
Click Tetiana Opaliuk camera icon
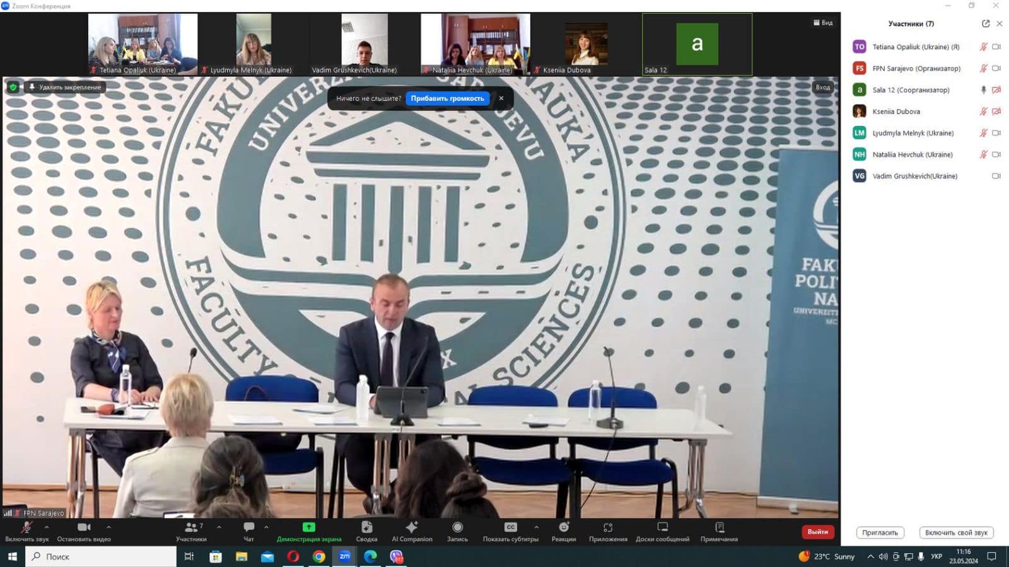[996, 47]
